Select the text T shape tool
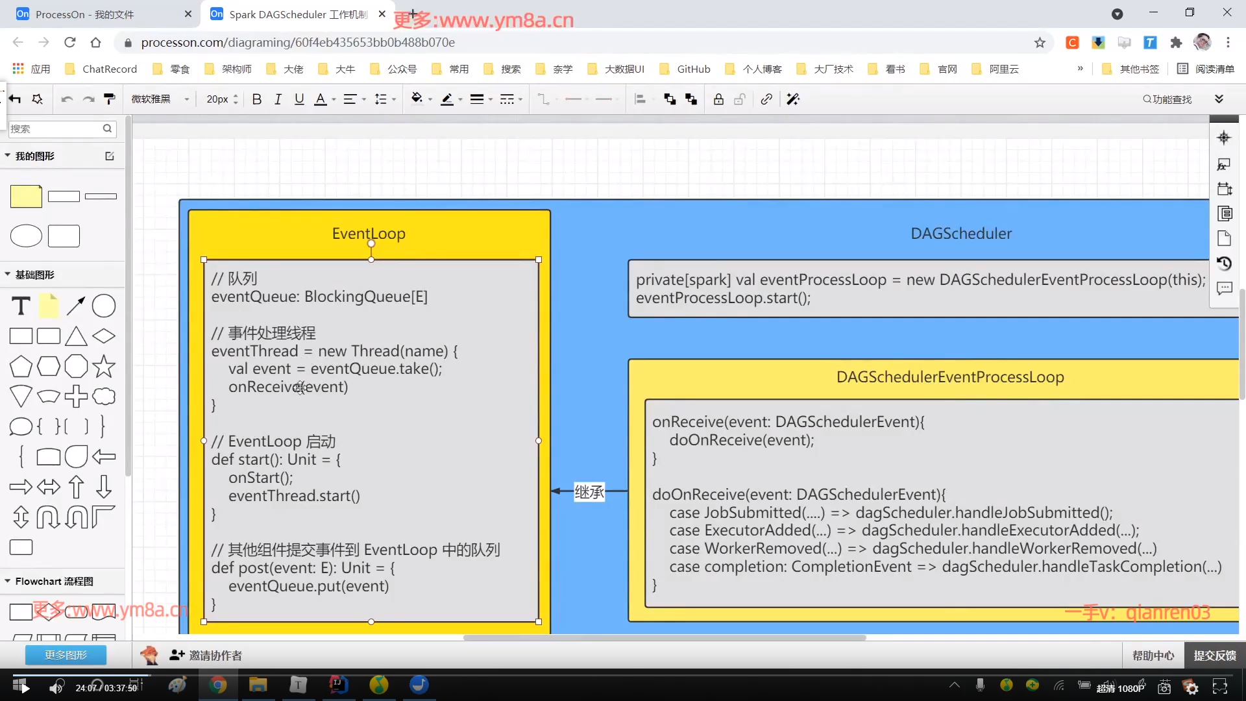This screenshot has width=1246, height=701. point(21,306)
